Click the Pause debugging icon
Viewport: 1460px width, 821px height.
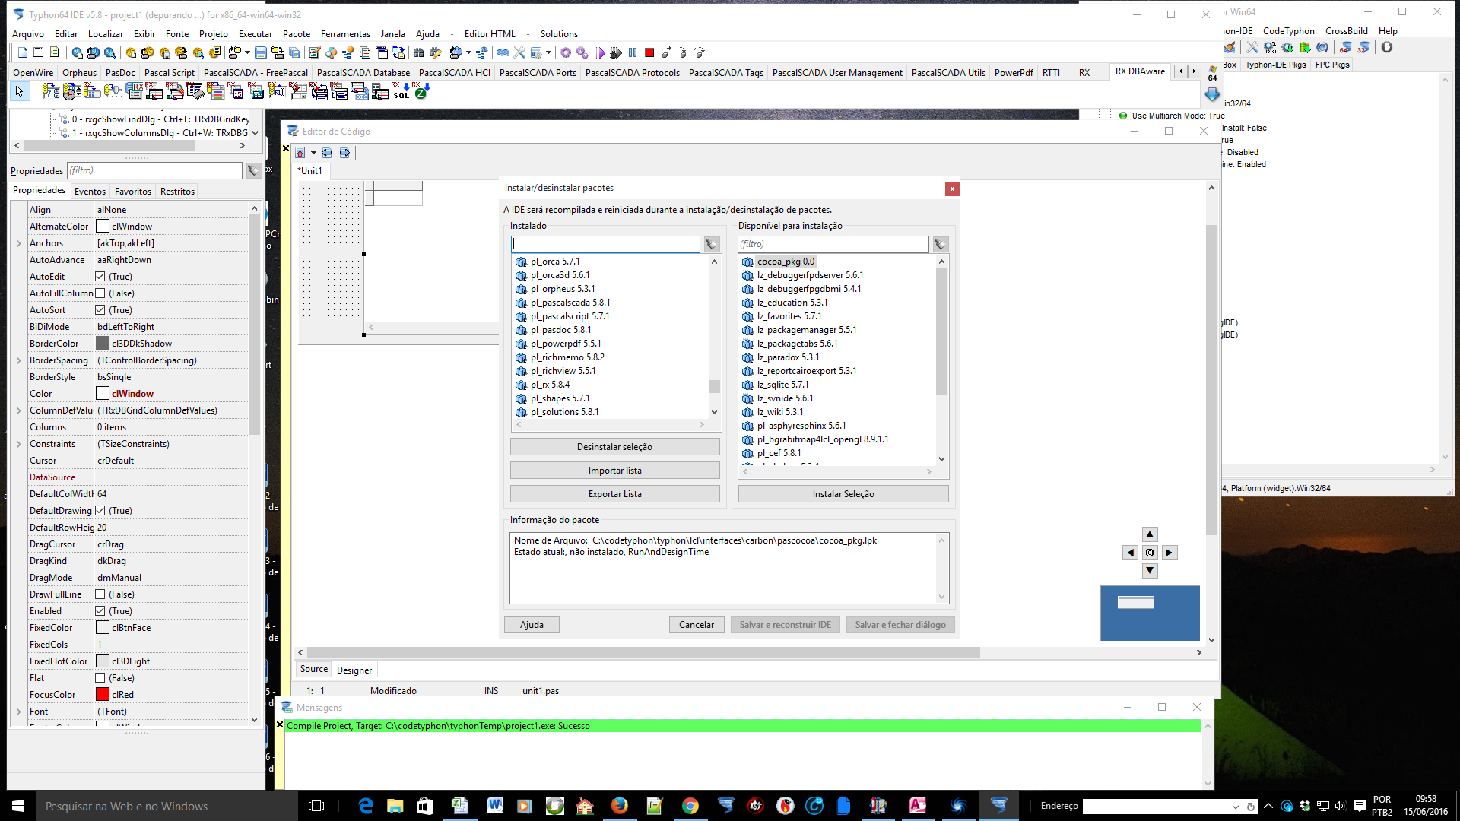point(633,52)
